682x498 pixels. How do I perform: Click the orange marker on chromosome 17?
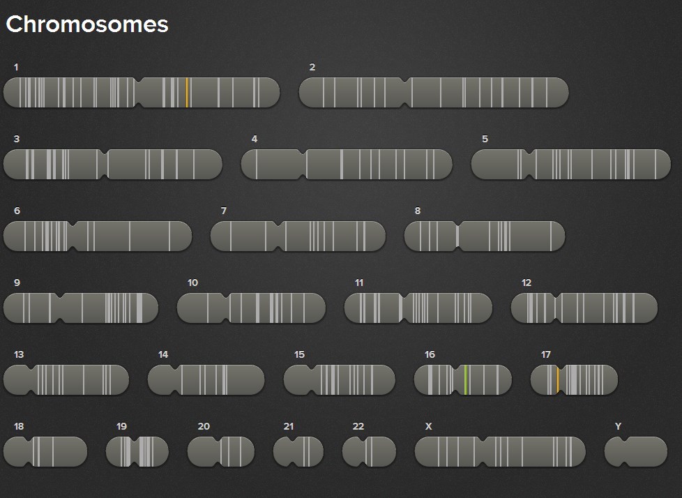pyautogui.click(x=558, y=379)
